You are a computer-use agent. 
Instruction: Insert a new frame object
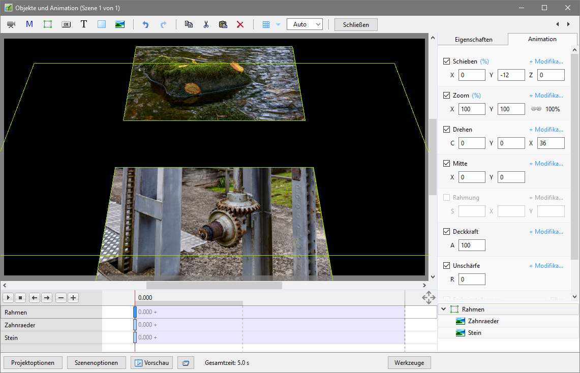[48, 24]
